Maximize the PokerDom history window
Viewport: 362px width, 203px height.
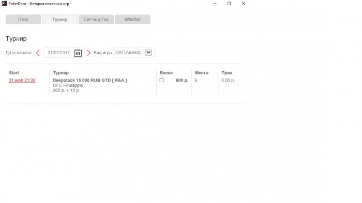(x=229, y=4)
